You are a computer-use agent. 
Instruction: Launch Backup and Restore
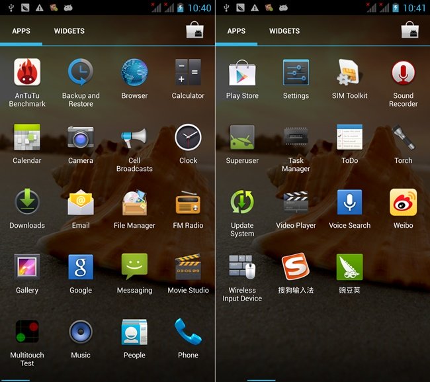pyautogui.click(x=81, y=73)
